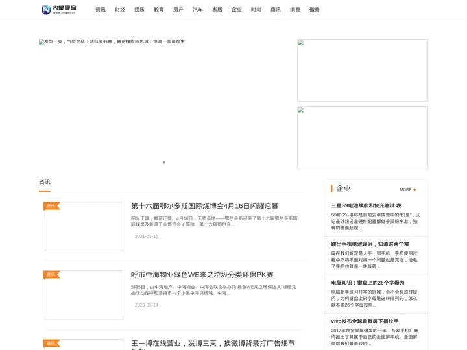467x350 pixels.
Task: Click the 2021-04-16 date text
Action: pos(146,237)
